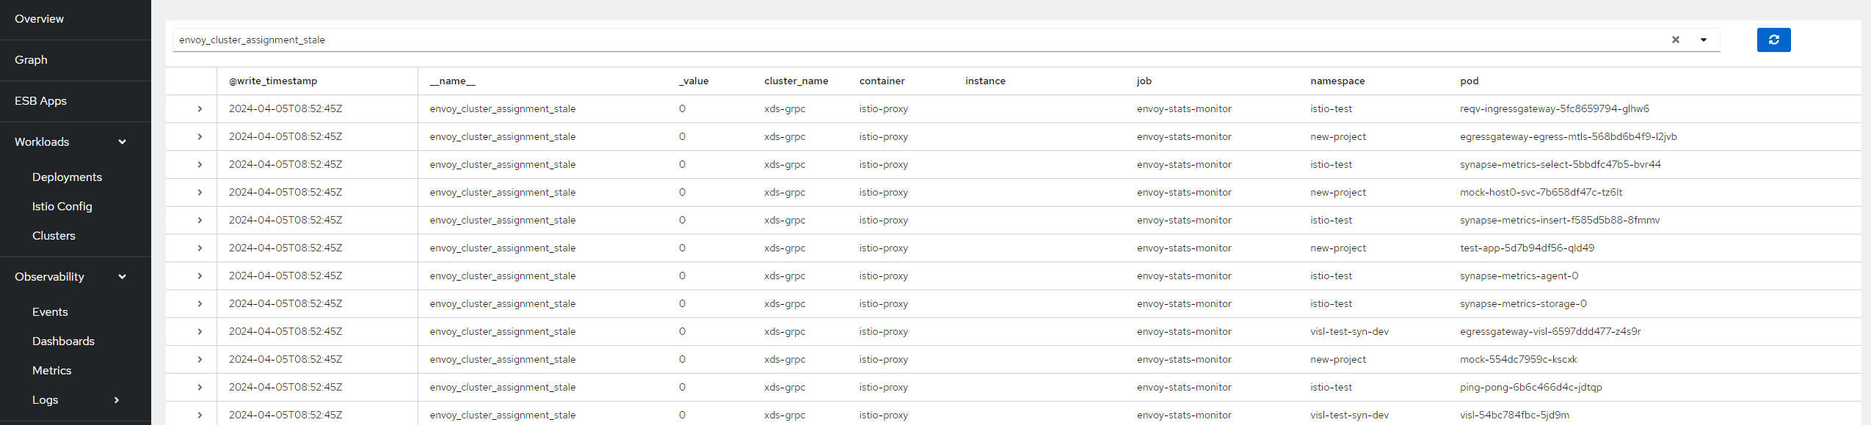Open the Dashboards page

63,341
